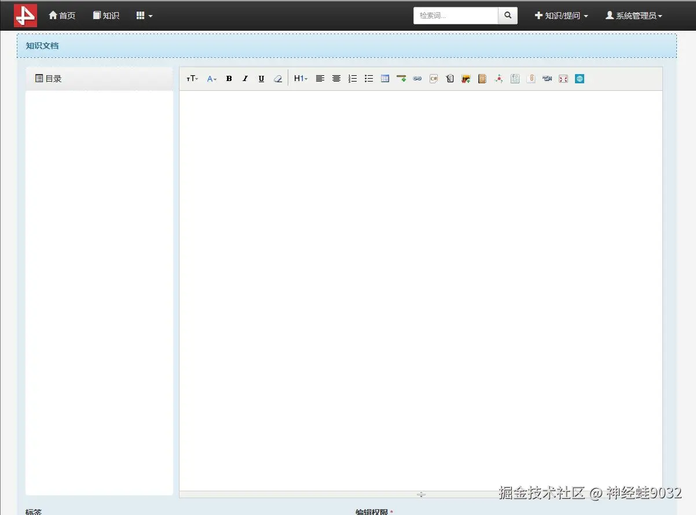
Task: Click the brown address book icon
Action: [x=482, y=79]
